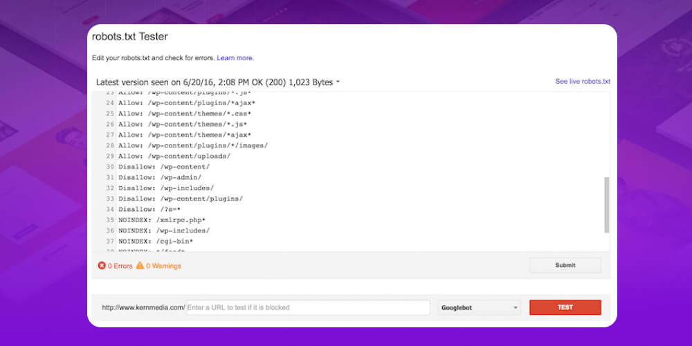This screenshot has height=346, width=692.
Task: Select line Disallow: /?s=*
Action: pos(149,209)
